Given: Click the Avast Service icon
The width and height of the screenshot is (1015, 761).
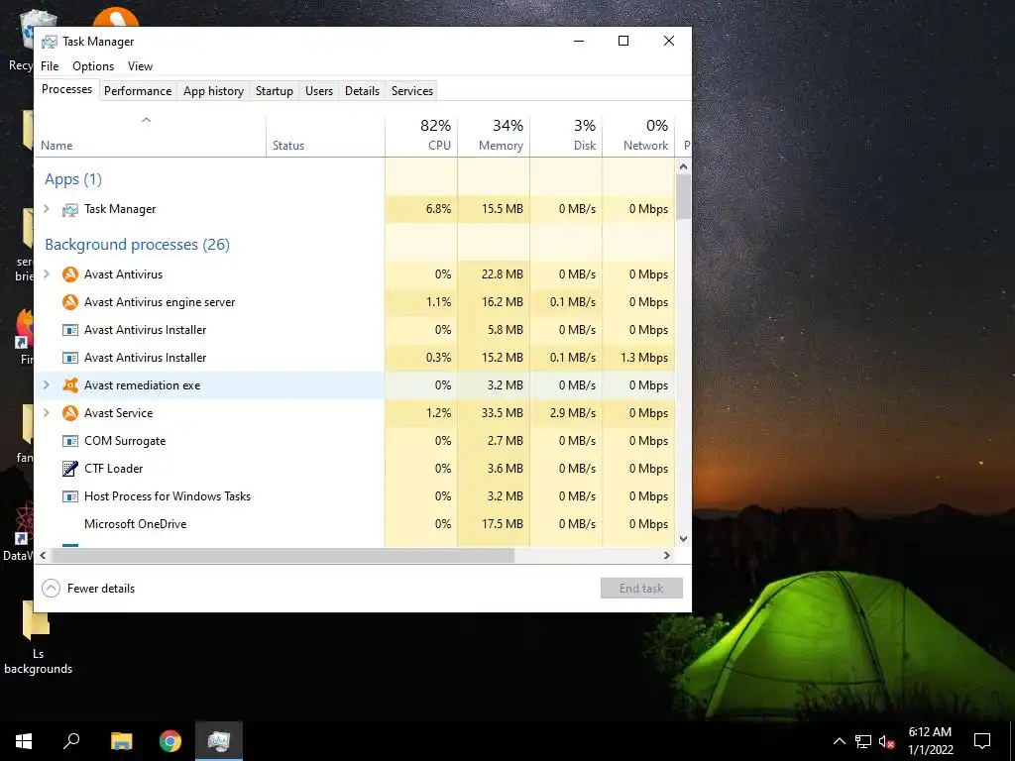Looking at the screenshot, I should point(70,413).
